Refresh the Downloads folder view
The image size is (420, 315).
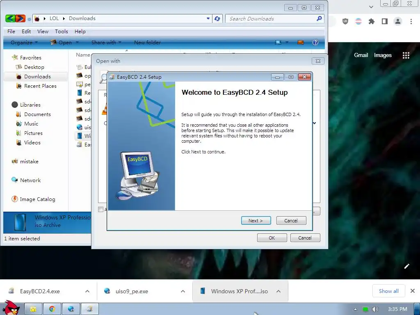(217, 18)
